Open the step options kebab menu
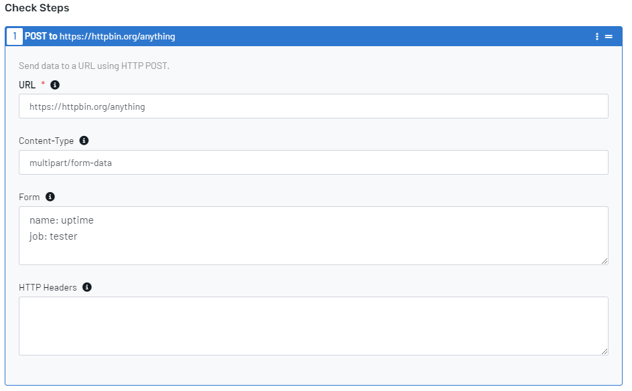632x391 pixels. point(597,37)
